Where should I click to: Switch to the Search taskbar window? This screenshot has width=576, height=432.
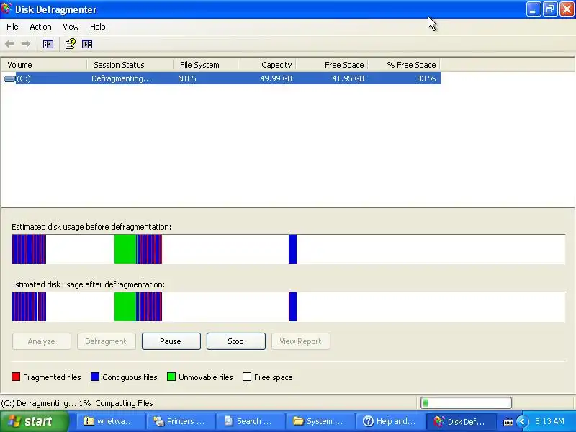[x=251, y=421]
